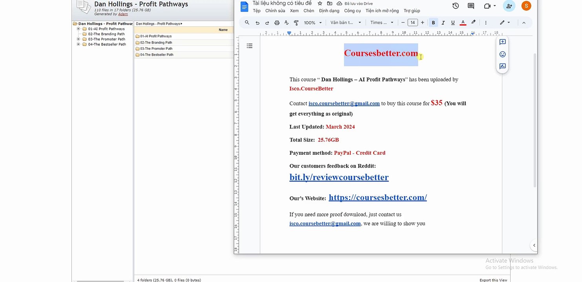The height and width of the screenshot is (282, 582).
Task: Run spelling and grammar check icon
Action: pyautogui.click(x=286, y=23)
